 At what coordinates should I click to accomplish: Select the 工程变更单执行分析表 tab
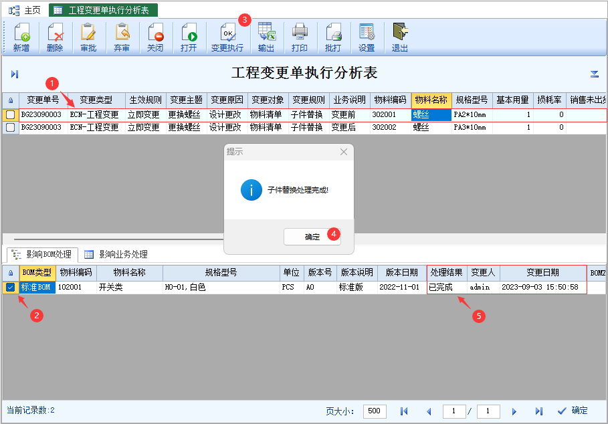[x=103, y=11]
